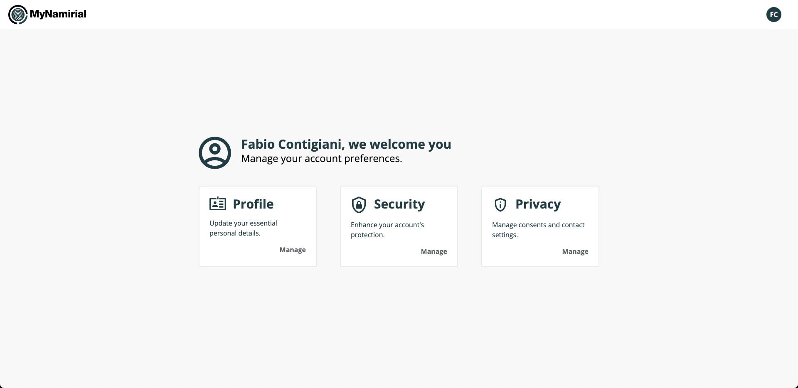Click the Privacy shield info icon
The image size is (798, 388).
pos(500,205)
